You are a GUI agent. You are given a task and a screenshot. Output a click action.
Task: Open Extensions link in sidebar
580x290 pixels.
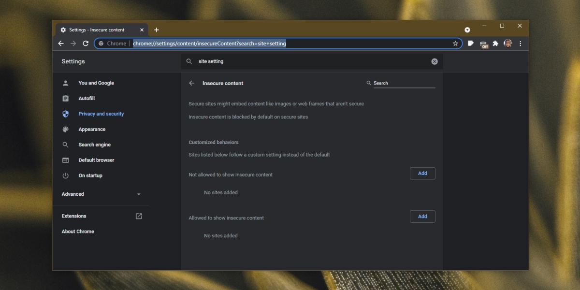click(x=74, y=216)
